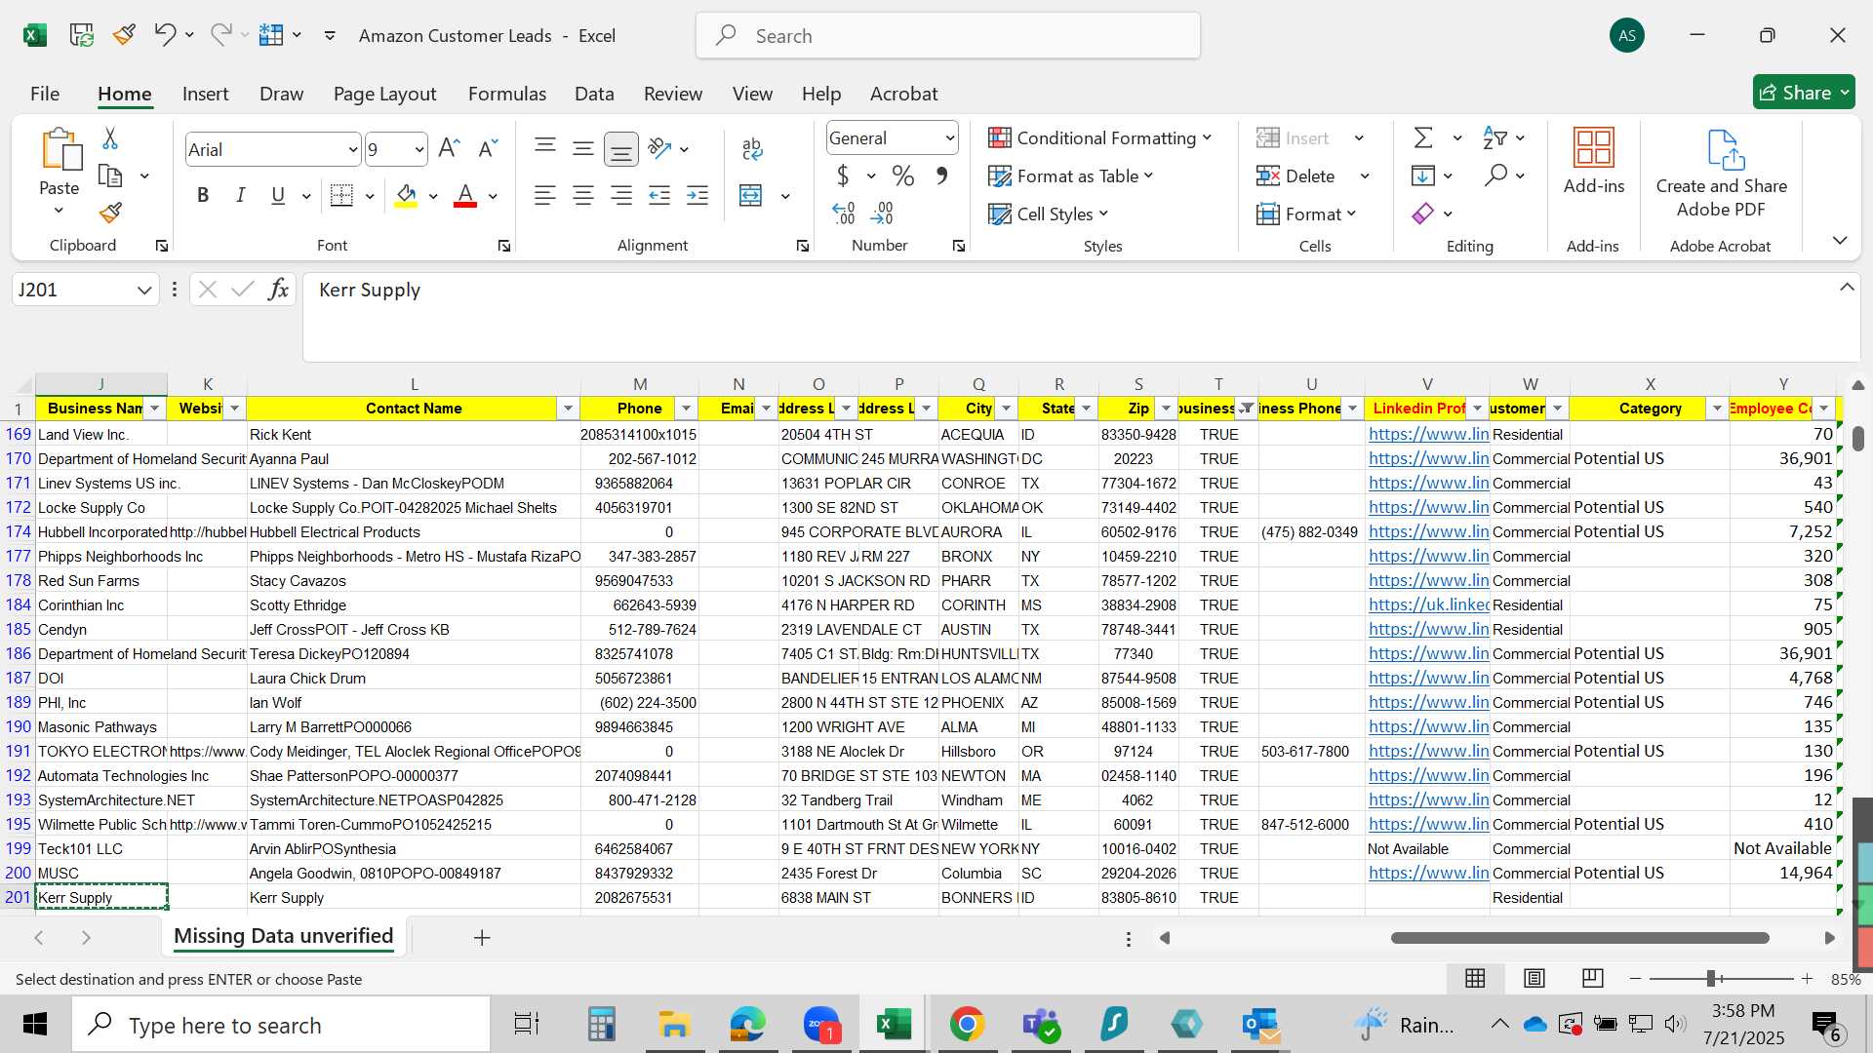Screen dimensions: 1873x1053
Task: Click the Fill down icon in Editing
Action: pos(1423,176)
